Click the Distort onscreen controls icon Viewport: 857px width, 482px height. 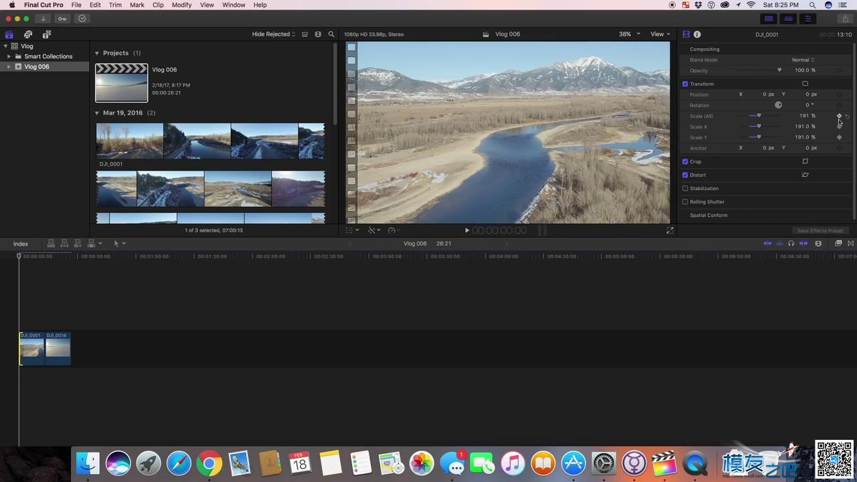click(805, 175)
